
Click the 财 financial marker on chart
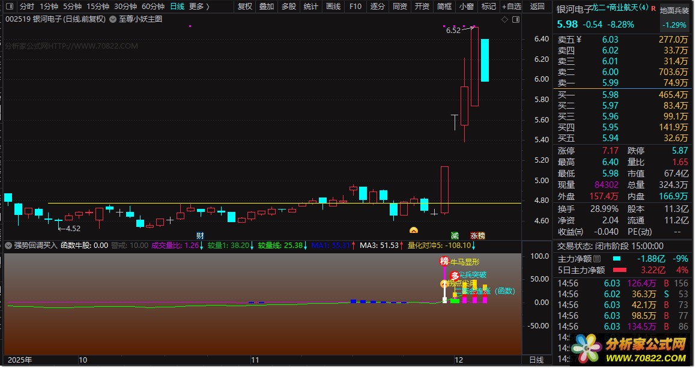tap(201, 235)
